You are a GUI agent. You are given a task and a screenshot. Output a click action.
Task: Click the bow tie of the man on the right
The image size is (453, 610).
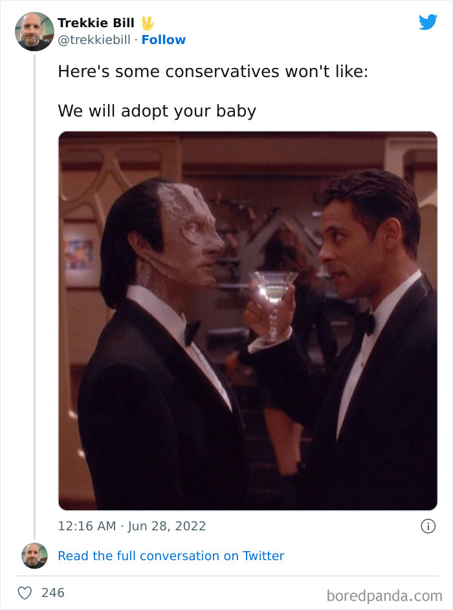coord(366,323)
